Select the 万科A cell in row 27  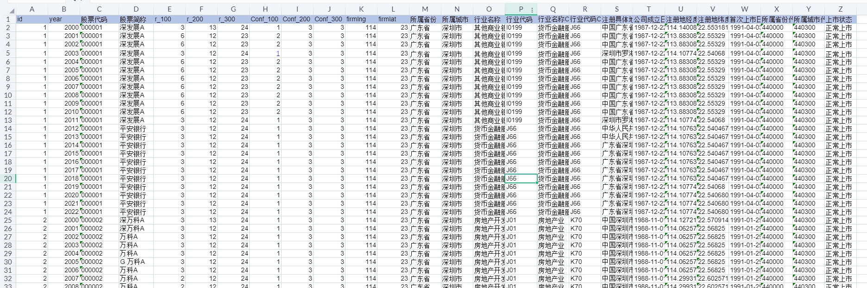pyautogui.click(x=136, y=237)
